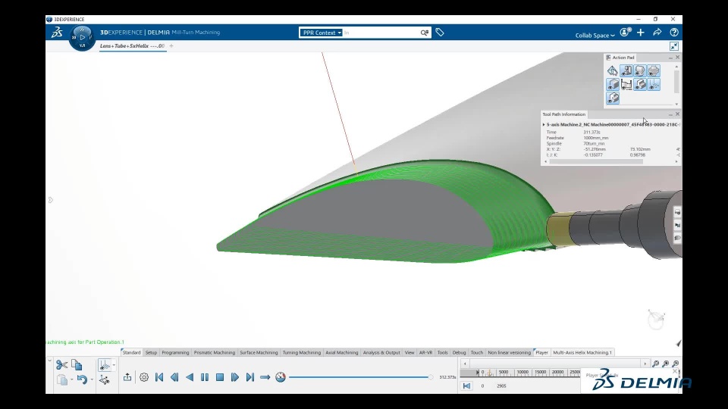Open the machining axis tool dropdown arrow
This screenshot has width=728, height=409.
pyautogui.click(x=114, y=365)
